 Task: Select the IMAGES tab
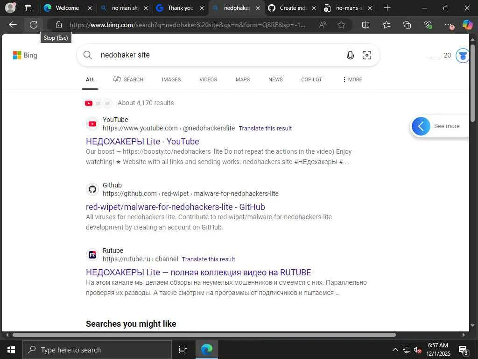click(x=171, y=79)
